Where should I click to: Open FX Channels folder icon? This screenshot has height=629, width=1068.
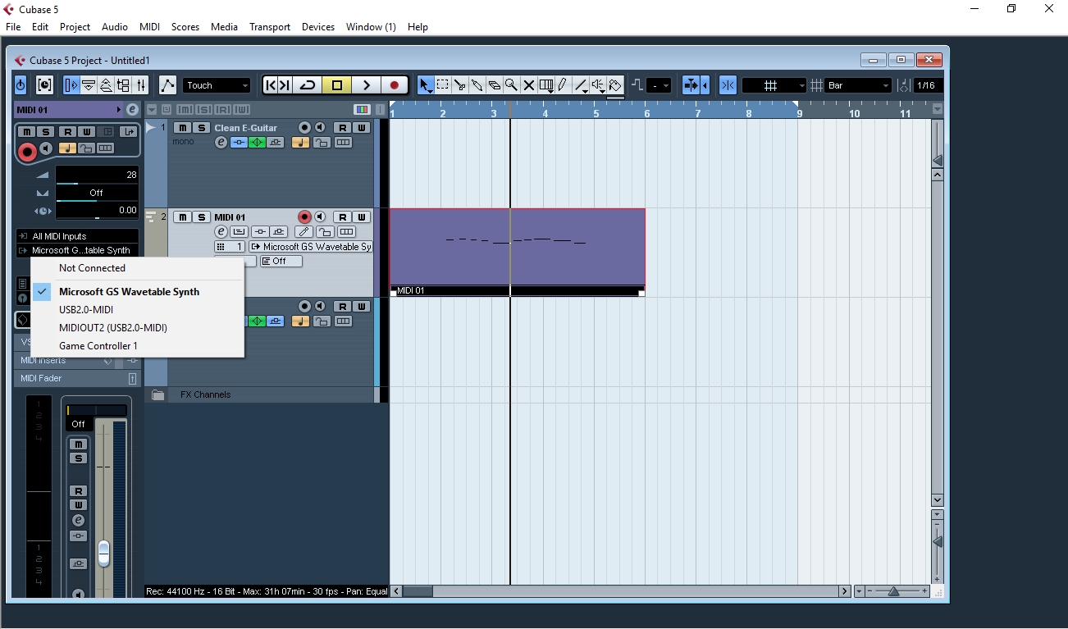click(158, 394)
